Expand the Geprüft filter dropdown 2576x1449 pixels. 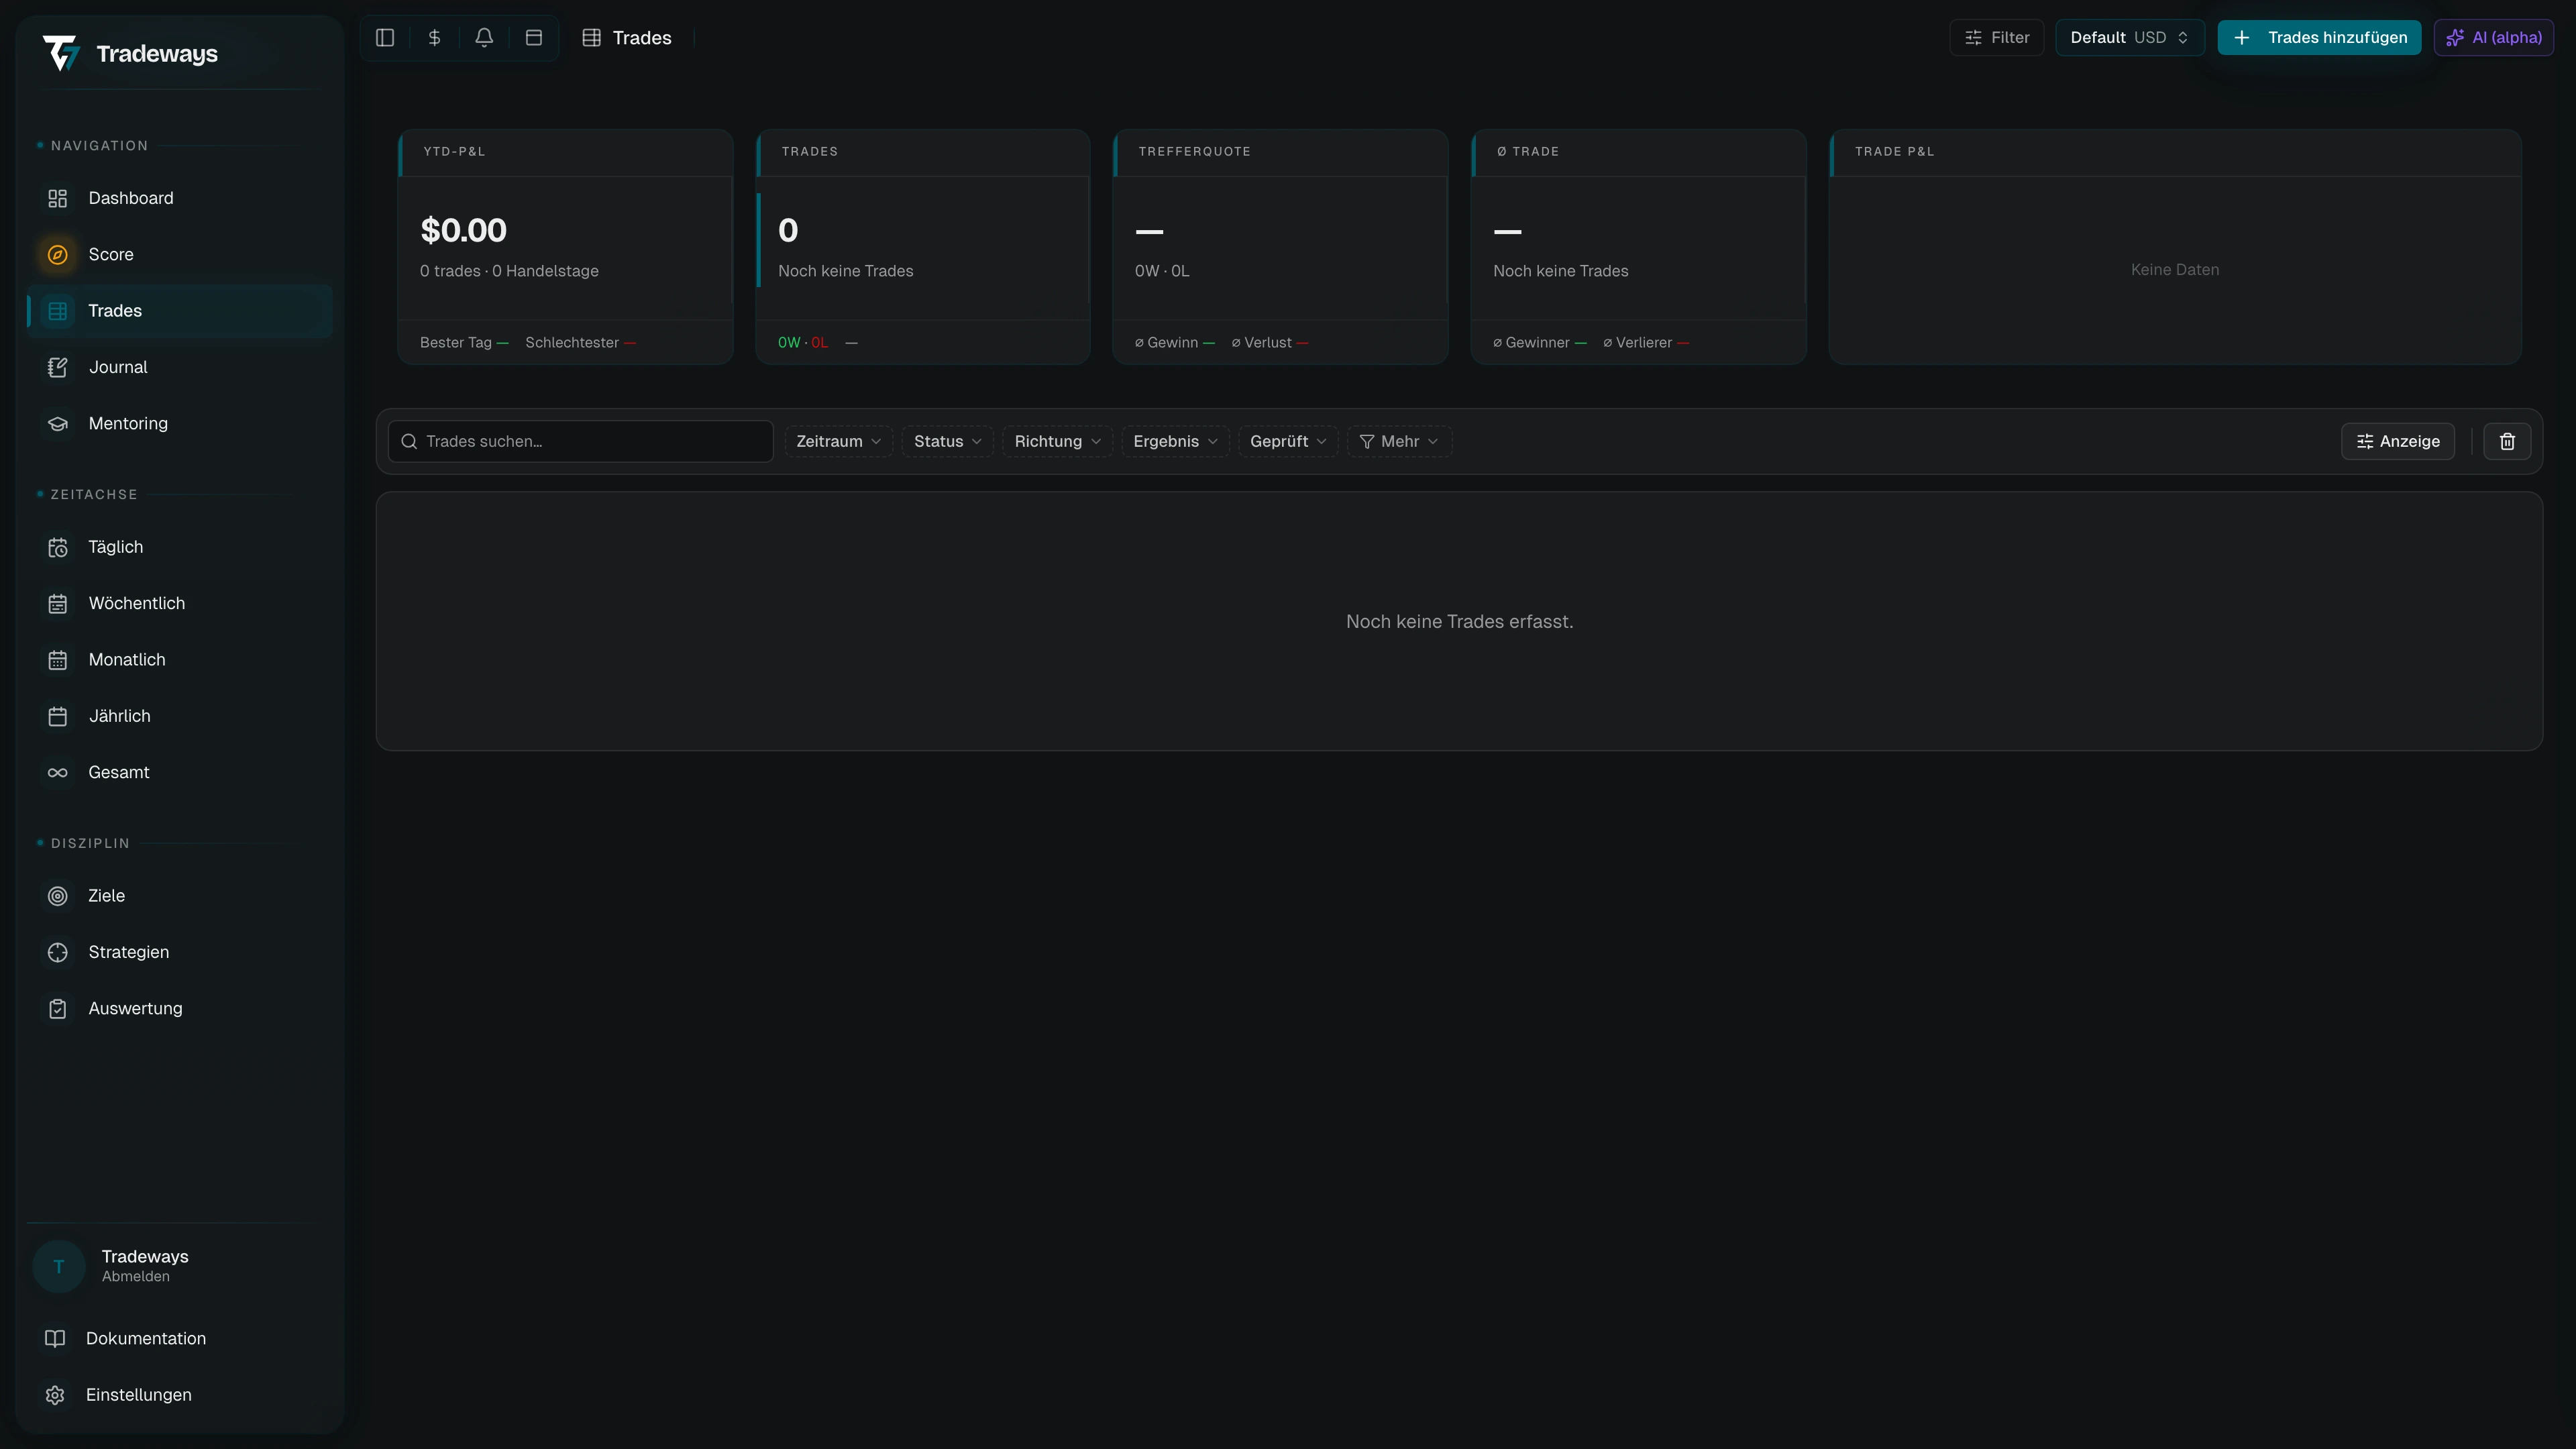click(1288, 441)
